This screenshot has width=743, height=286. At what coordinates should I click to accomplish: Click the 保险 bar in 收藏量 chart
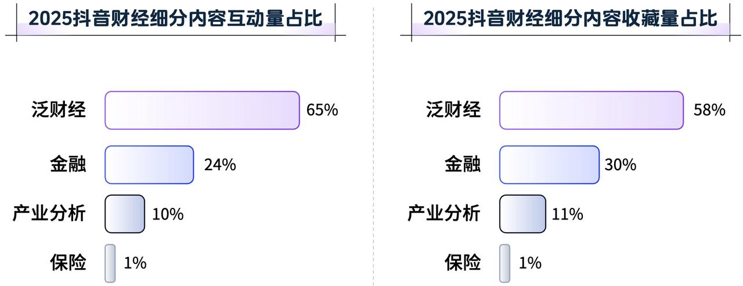tap(505, 263)
